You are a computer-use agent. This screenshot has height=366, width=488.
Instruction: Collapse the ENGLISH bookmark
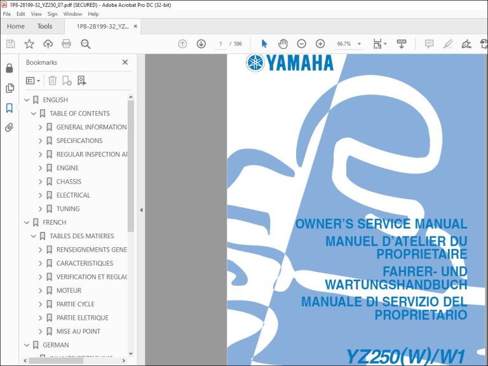(x=27, y=100)
